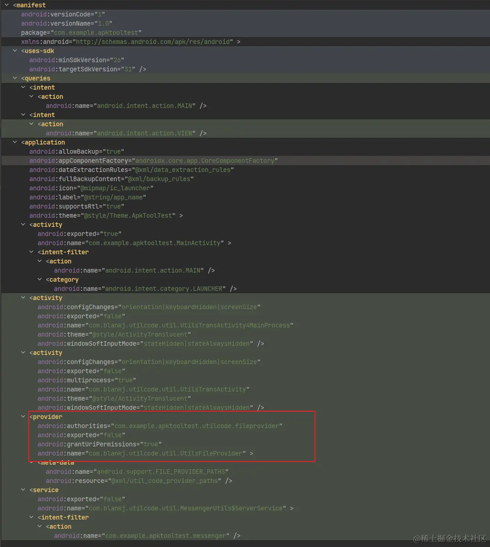Select the dataExtractionRules attribute row
Screen dimensions: 490x547
[245, 170]
